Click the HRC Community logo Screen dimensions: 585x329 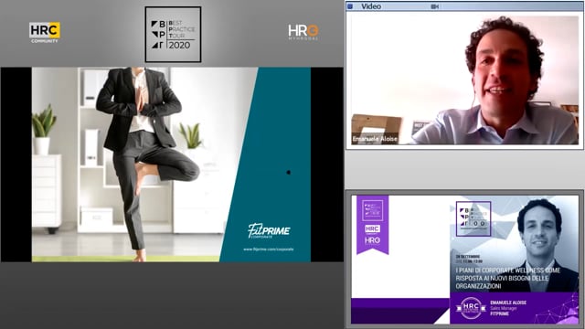coord(45,33)
